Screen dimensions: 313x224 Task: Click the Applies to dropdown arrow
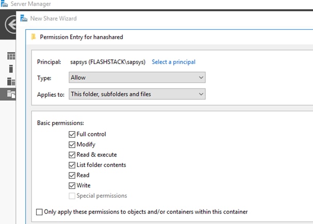(x=201, y=94)
